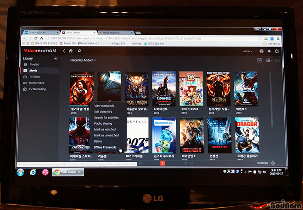Viewport: 303px width, 210px height.
Task: Open the grid view options dropdown
Action: 269,61
